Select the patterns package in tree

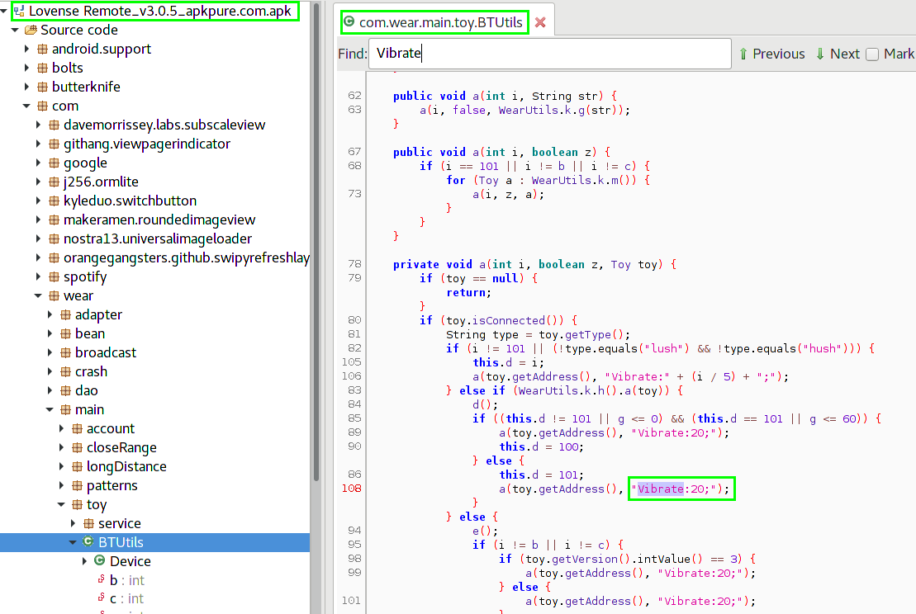point(112,486)
